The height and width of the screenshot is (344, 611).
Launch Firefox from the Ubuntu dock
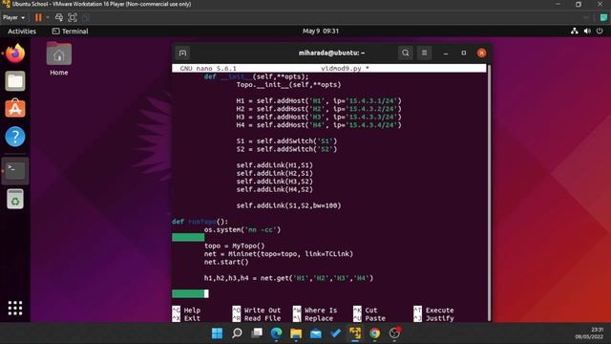coord(15,54)
